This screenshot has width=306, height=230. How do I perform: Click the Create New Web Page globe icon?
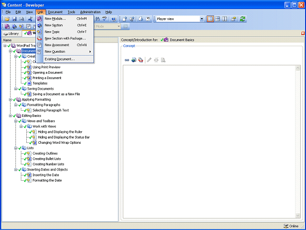[x=134, y=60]
